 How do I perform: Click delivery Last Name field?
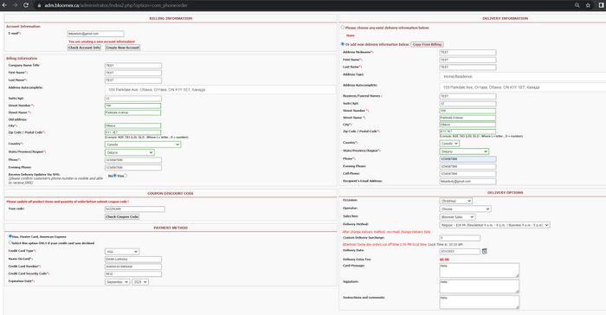467,67
